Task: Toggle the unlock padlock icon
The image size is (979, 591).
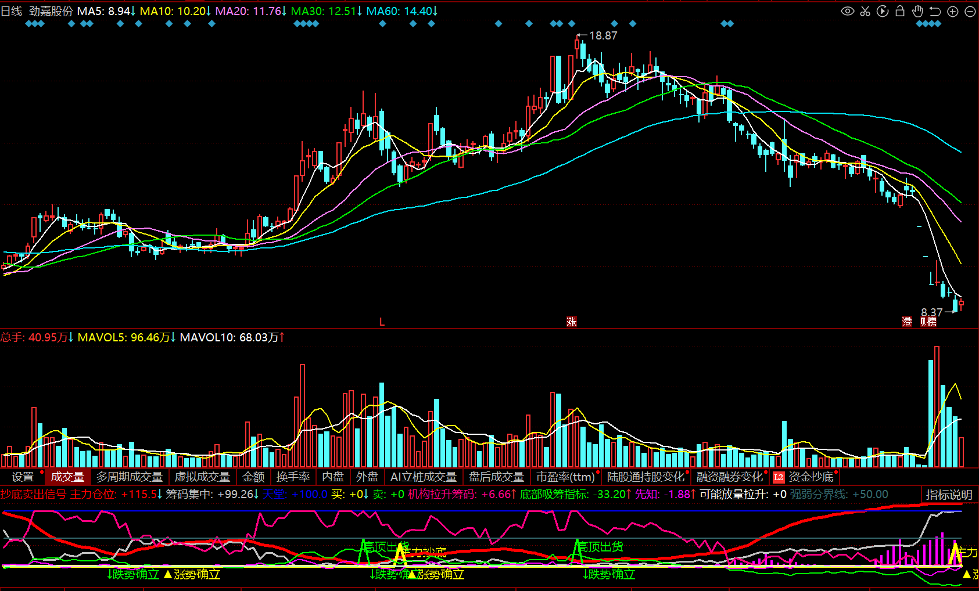Action: click(900, 10)
